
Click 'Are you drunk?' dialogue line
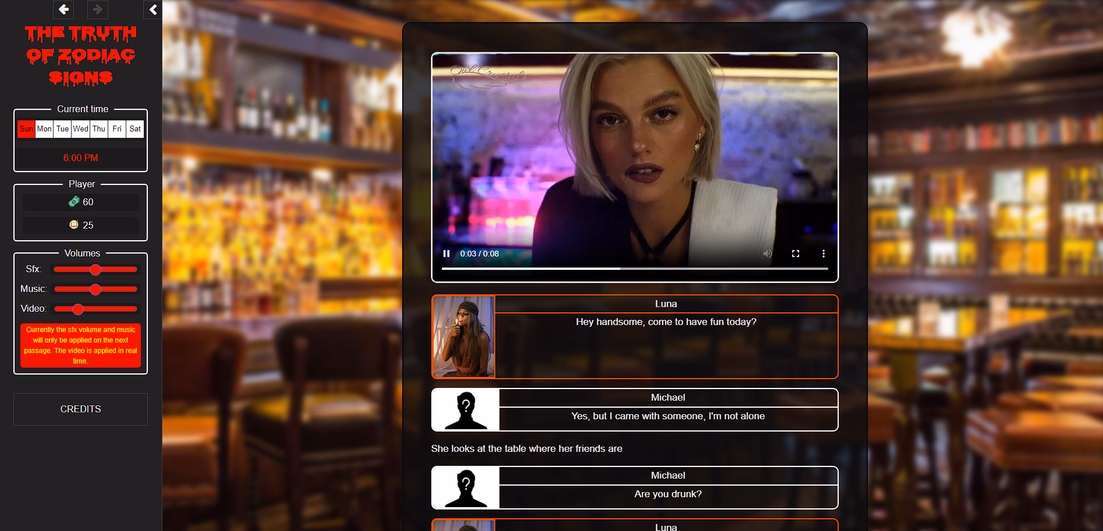pyautogui.click(x=668, y=494)
